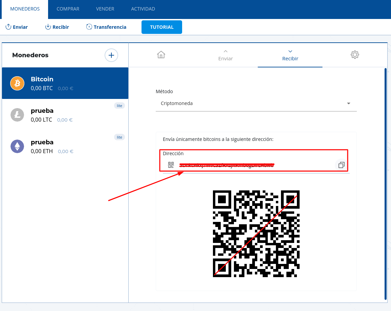Click the lite badge on the ETH wallet
391x311 pixels.
pyautogui.click(x=120, y=137)
